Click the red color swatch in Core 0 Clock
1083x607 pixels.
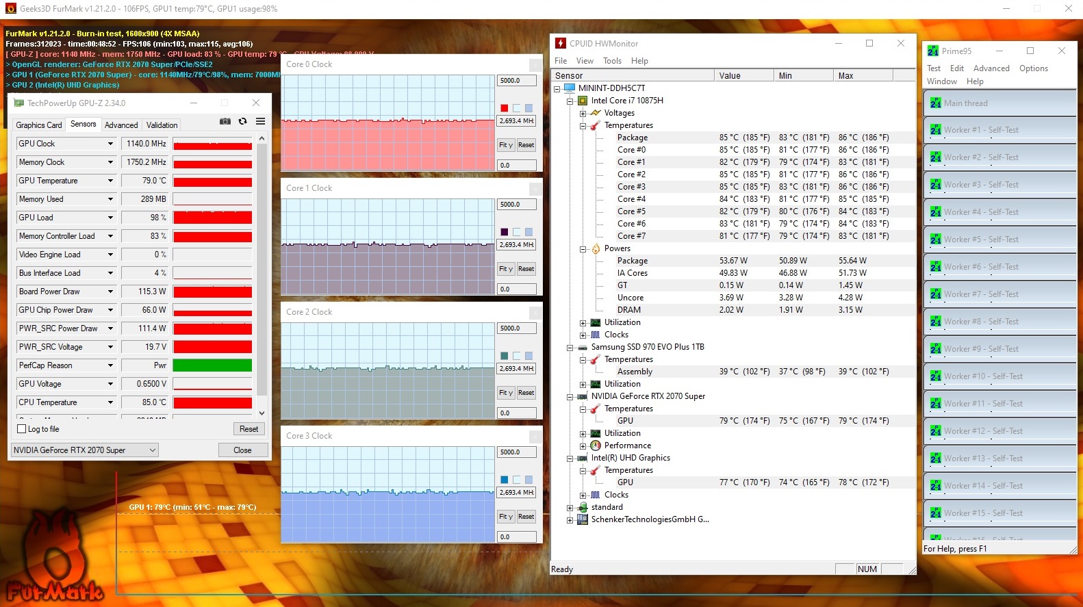click(x=505, y=108)
